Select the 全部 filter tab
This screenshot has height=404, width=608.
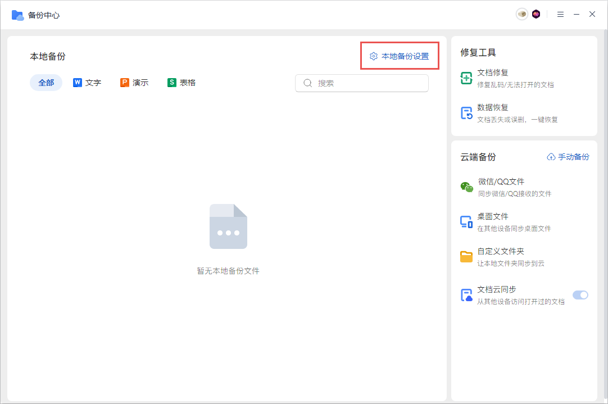point(46,83)
